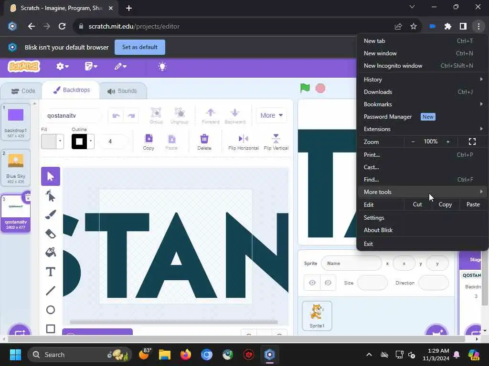Pick the Brush tool
The width and height of the screenshot is (489, 366).
point(51,215)
